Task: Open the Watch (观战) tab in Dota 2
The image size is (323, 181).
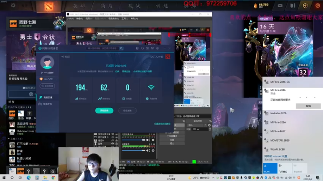Action: coord(134,6)
